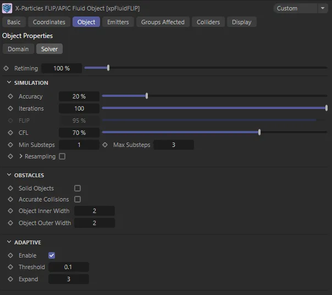The height and width of the screenshot is (295, 332).
Task: Disable the Adaptive Enable checkbox
Action: (52, 255)
